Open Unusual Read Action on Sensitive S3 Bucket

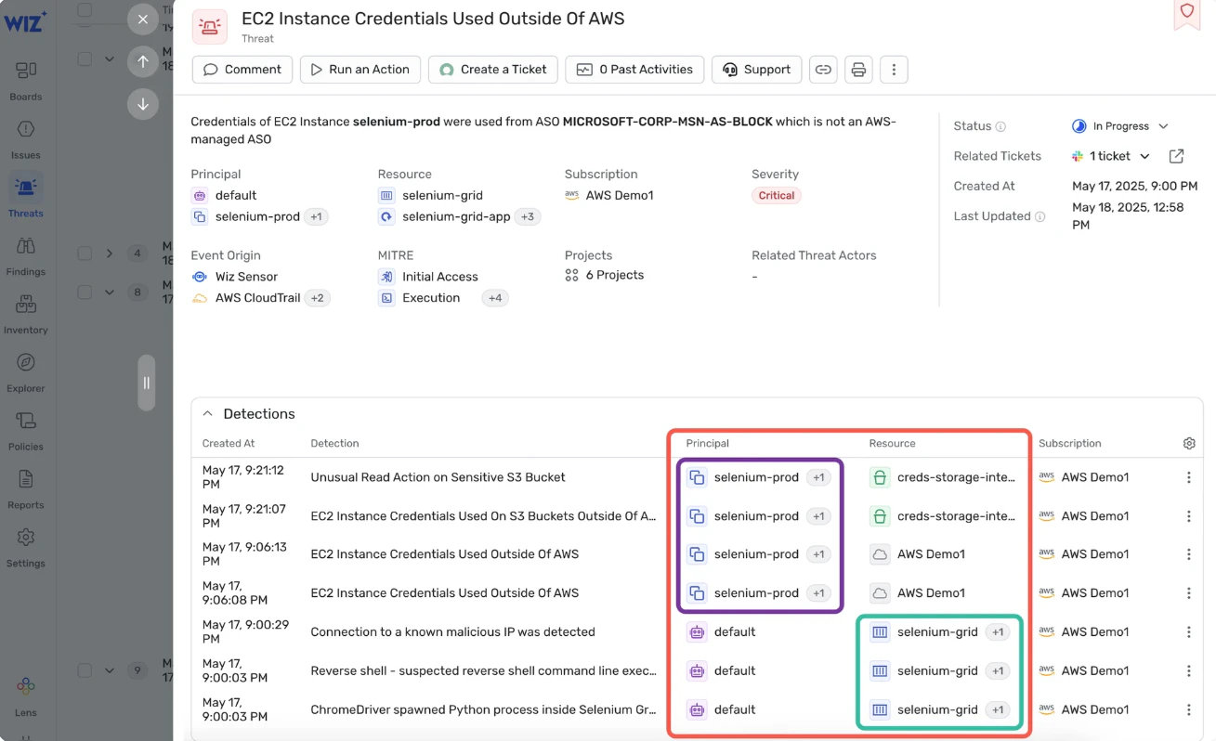438,477
